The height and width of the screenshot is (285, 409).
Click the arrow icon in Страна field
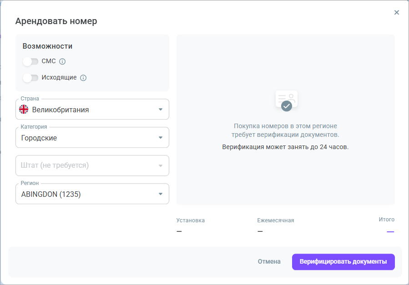(x=160, y=110)
